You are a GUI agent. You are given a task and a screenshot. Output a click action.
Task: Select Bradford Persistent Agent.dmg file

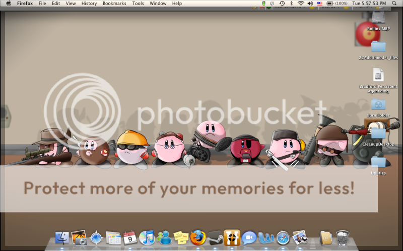[378, 75]
